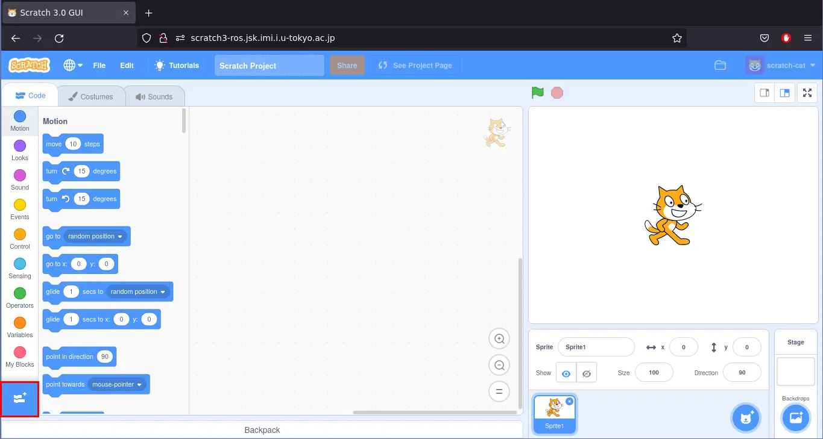This screenshot has height=439, width=823.
Task: Open the language globe dropdown
Action: coord(73,66)
